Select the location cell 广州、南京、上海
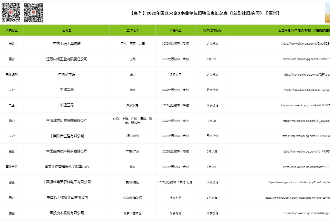The height and width of the screenshot is (221, 330). point(132,44)
